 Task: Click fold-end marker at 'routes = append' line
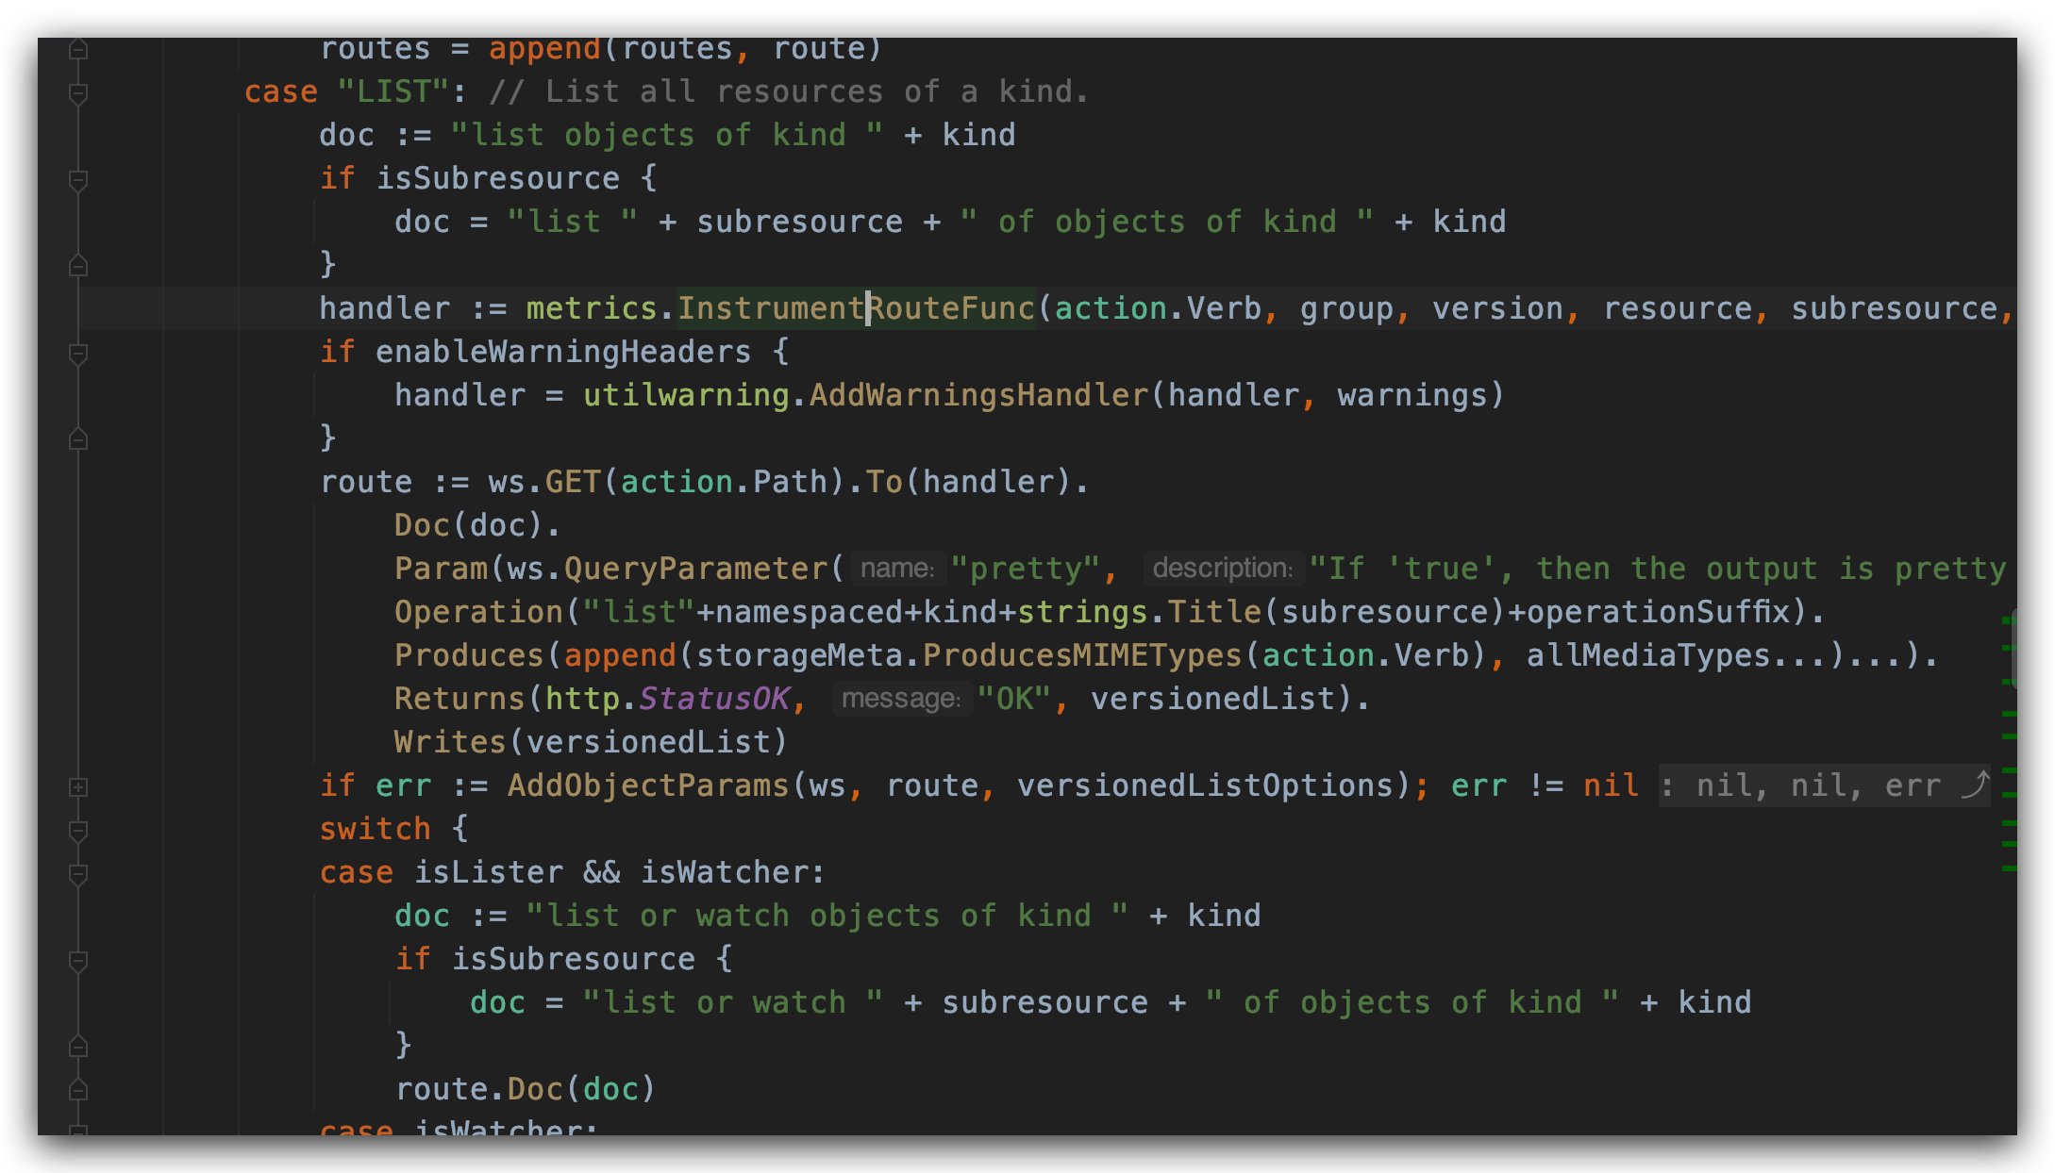78,49
